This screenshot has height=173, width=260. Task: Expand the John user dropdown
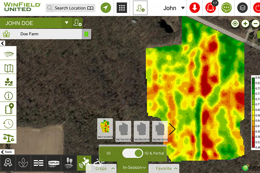(x=183, y=8)
